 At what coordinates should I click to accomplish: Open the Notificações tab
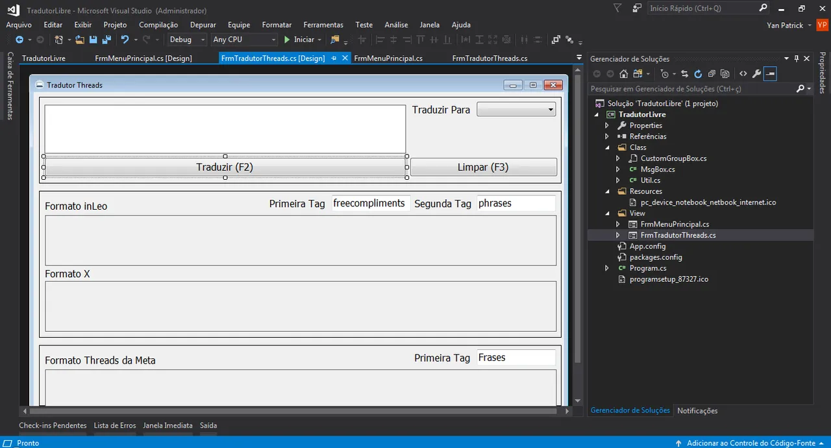tap(697, 410)
